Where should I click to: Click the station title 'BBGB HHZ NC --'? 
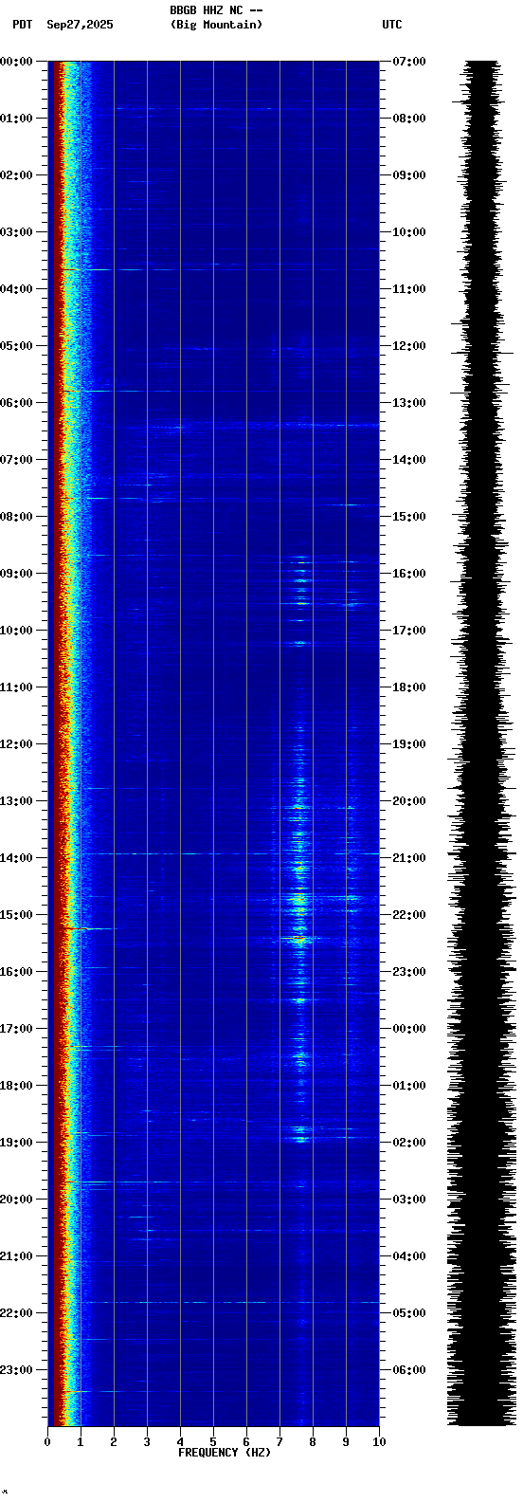point(216,10)
